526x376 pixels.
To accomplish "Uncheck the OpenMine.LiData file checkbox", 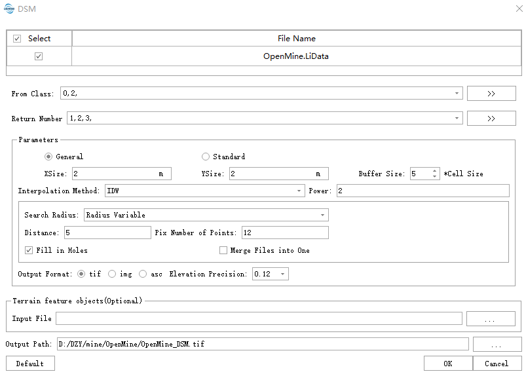I will (39, 56).
